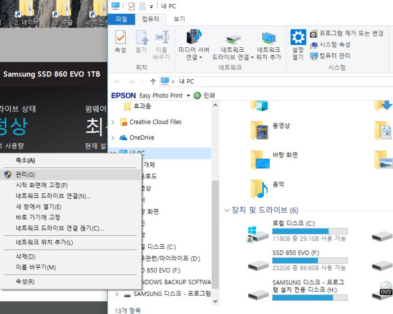
Task: Click the Up one level arrow
Action: tap(153, 82)
